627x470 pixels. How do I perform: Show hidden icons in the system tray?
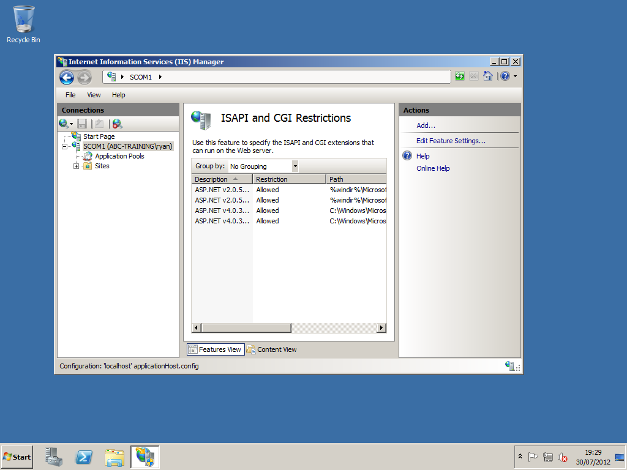(520, 457)
